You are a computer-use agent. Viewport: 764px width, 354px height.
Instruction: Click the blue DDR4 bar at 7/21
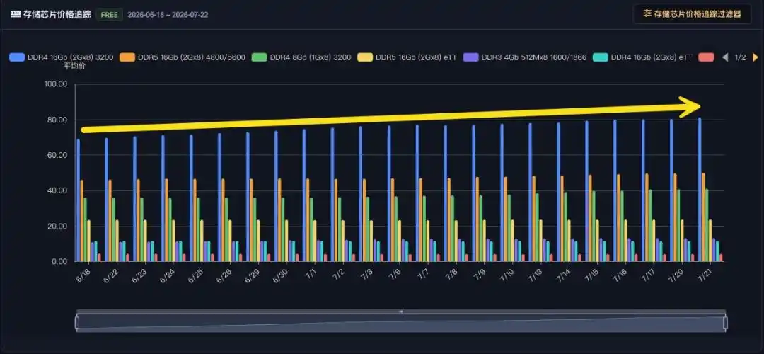click(x=700, y=190)
